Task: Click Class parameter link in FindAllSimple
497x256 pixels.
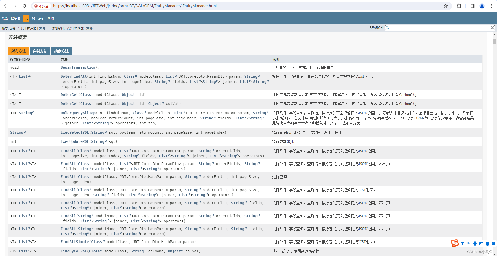Action: [x=98, y=242]
